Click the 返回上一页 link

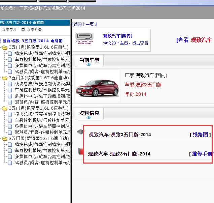click(84, 25)
